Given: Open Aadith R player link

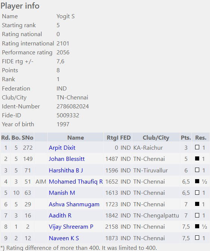Looking at the screenshot, I should [60, 216].
